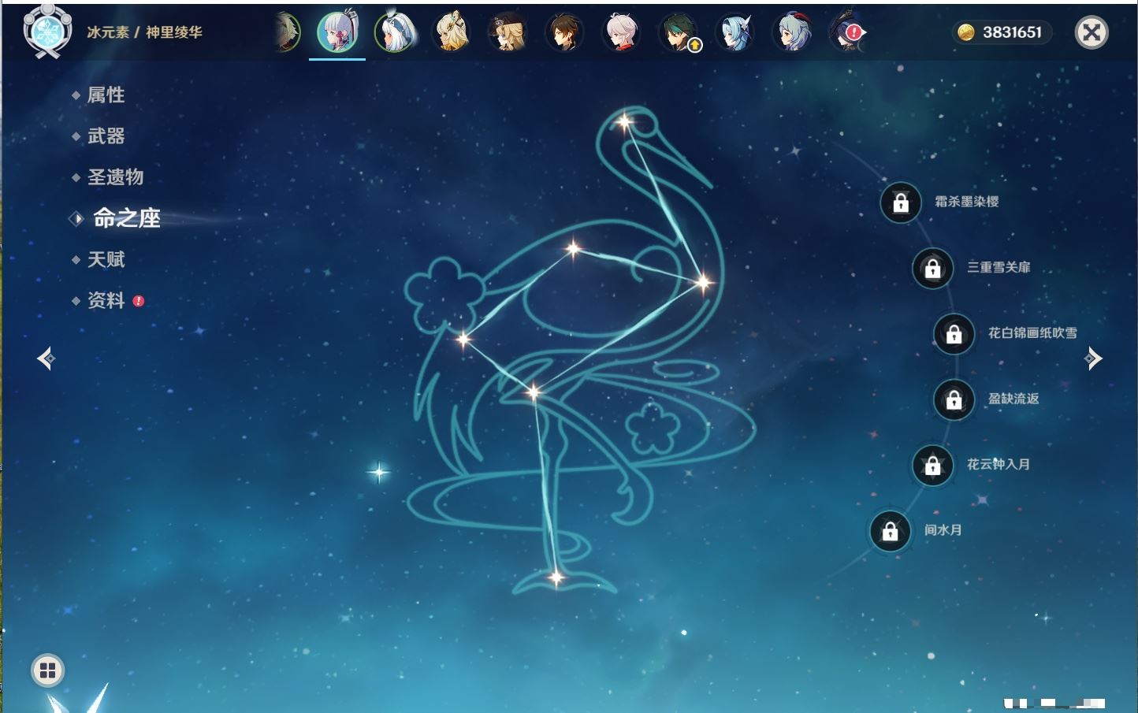This screenshot has width=1138, height=713.
Task: Click the star at the crane's chest
Action: click(702, 281)
